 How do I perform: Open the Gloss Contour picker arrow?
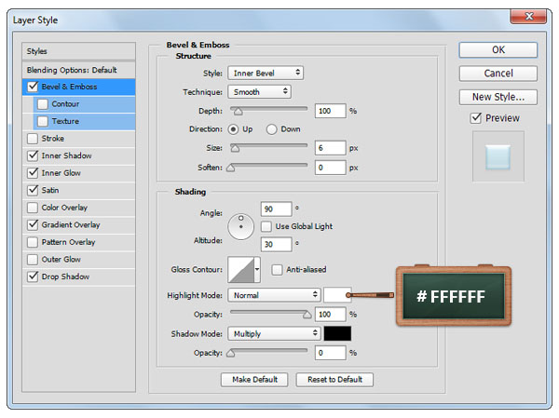tap(257, 270)
